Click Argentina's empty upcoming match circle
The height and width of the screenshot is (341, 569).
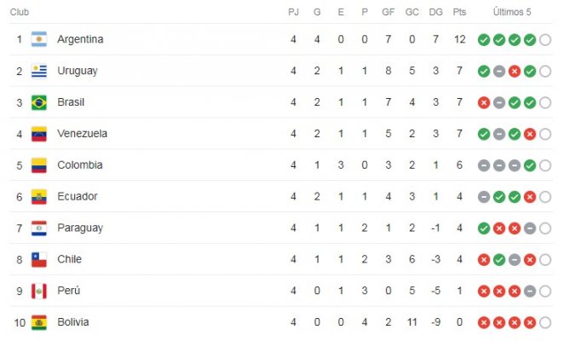tap(545, 39)
